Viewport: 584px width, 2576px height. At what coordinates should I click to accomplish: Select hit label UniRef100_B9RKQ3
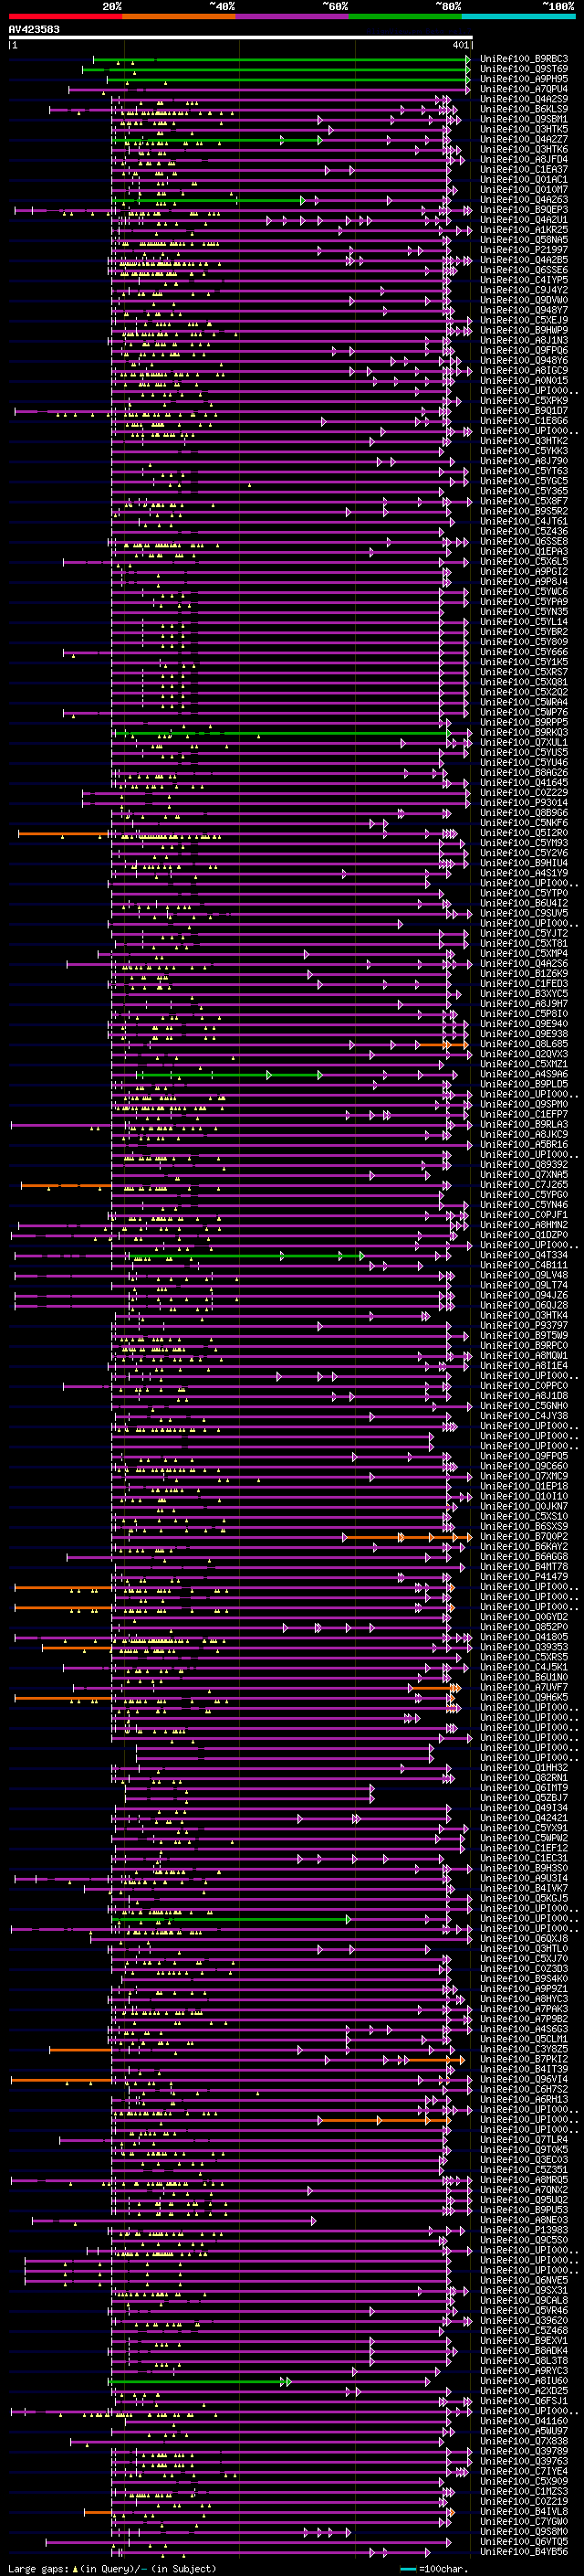point(524,733)
